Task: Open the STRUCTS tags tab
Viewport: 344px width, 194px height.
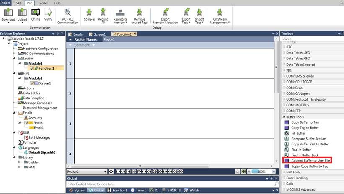Action: coord(171,190)
